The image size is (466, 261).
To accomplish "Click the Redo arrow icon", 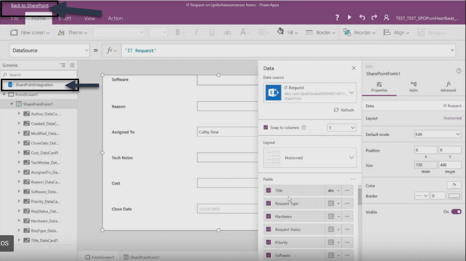I will pos(375,17).
